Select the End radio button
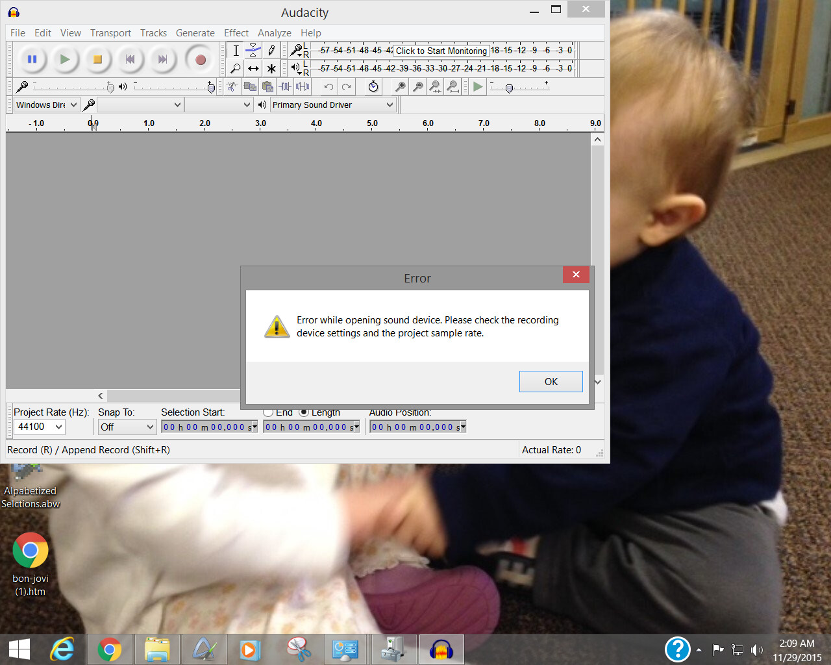Screen dimensions: 831x665 268,412
